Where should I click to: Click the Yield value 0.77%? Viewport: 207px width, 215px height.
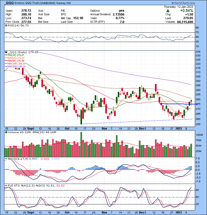pos(120,18)
